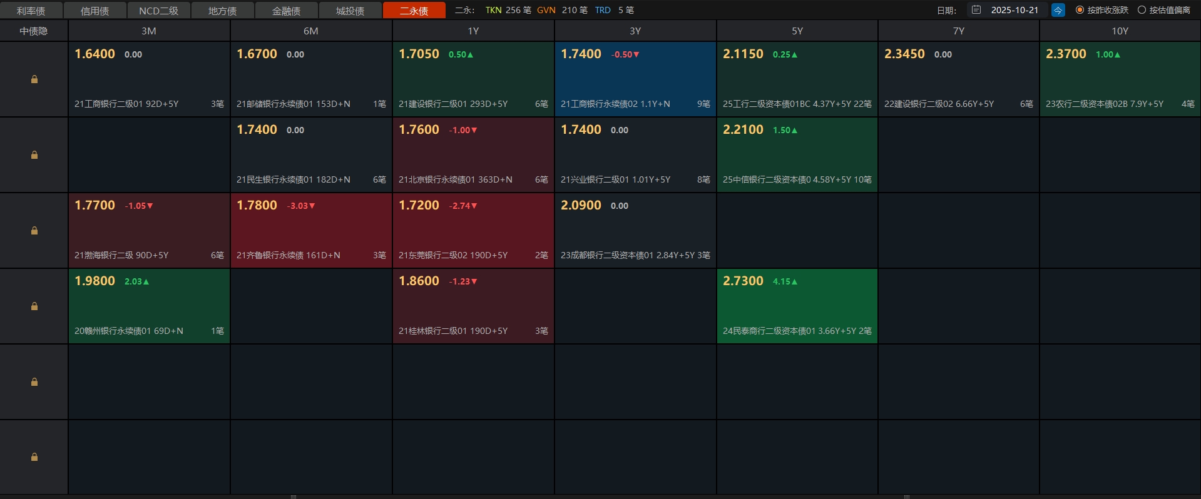Viewport: 1201px width, 499px height.
Task: Click the lock icon in the second row
Action: (x=34, y=155)
